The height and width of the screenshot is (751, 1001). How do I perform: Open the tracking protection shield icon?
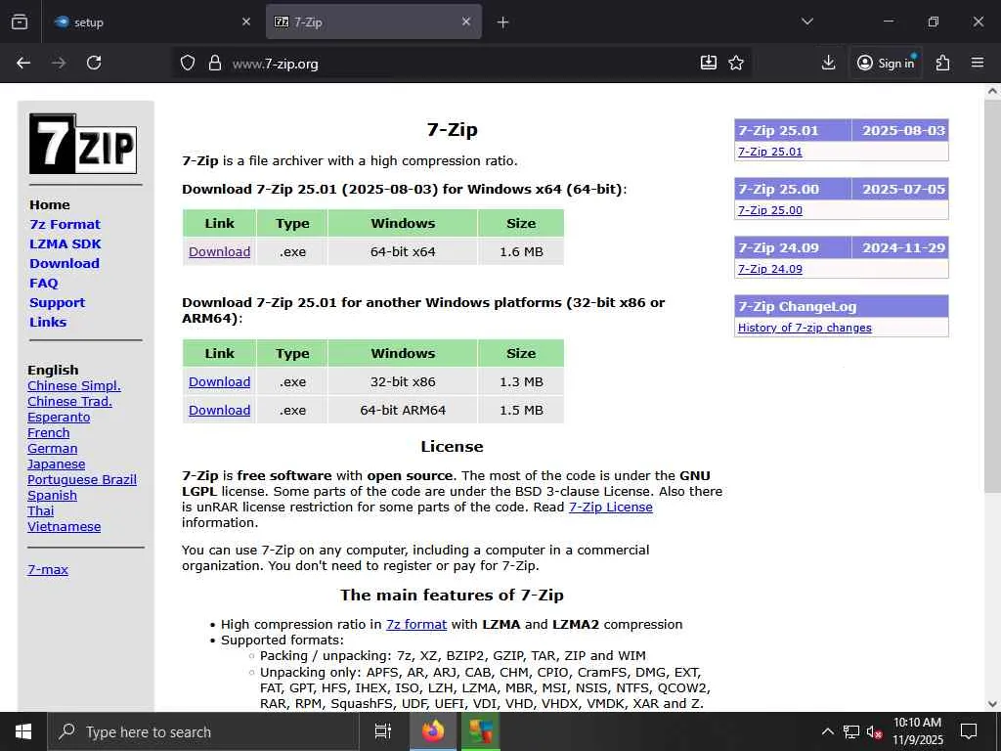point(187,63)
